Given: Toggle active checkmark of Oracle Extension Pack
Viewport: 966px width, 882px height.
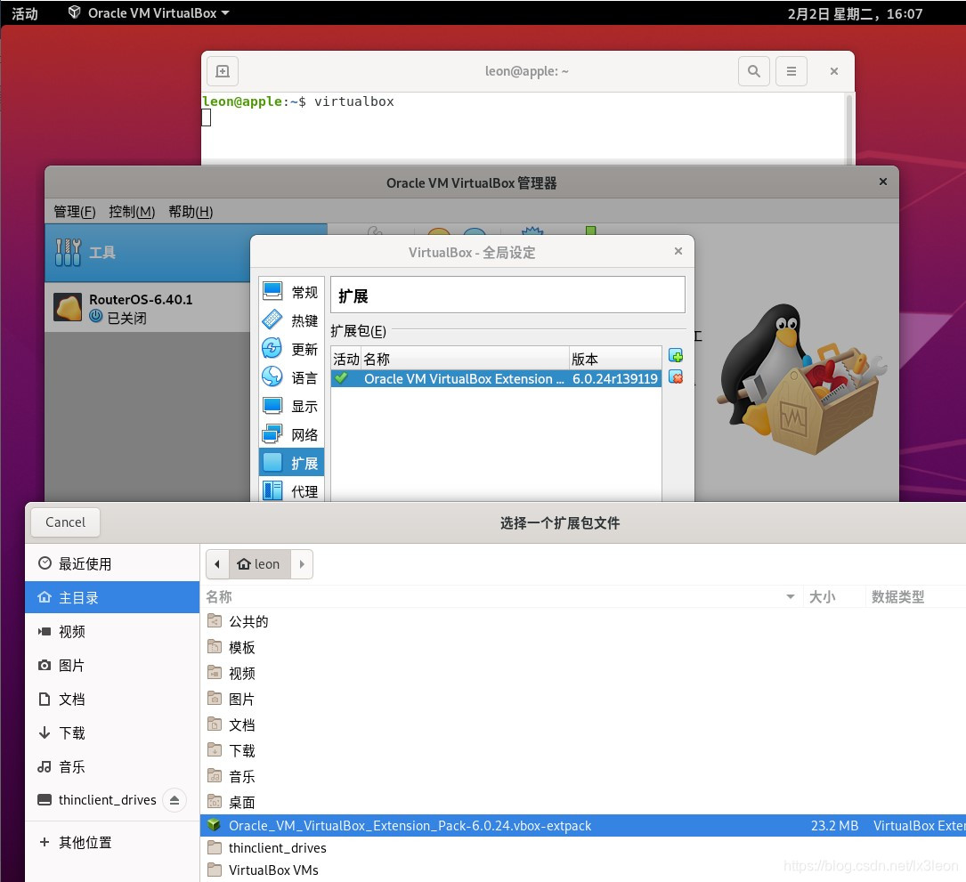Looking at the screenshot, I should pyautogui.click(x=341, y=378).
